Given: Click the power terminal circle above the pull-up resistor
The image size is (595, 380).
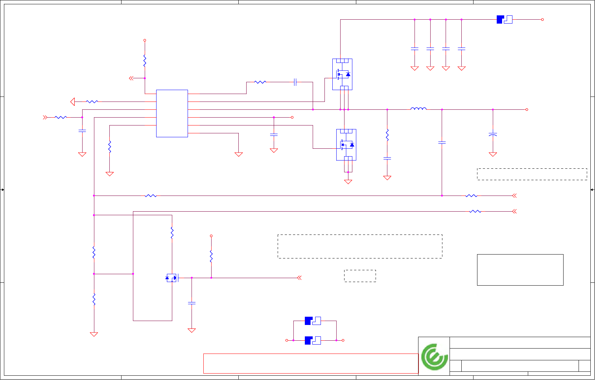Looking at the screenshot, I should click(145, 40).
